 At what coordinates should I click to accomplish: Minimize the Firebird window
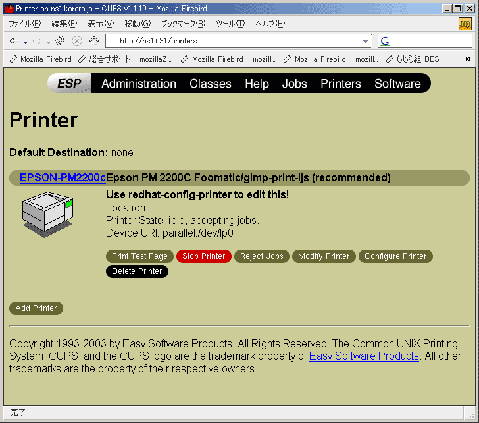click(x=447, y=9)
